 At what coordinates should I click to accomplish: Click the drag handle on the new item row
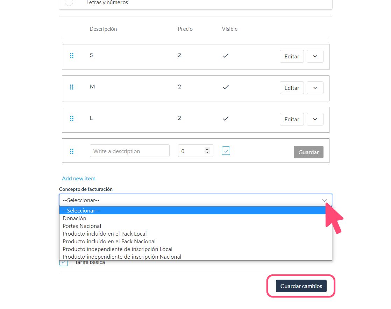click(72, 151)
